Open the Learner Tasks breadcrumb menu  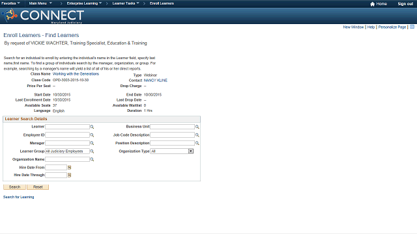pyautogui.click(x=126, y=3)
